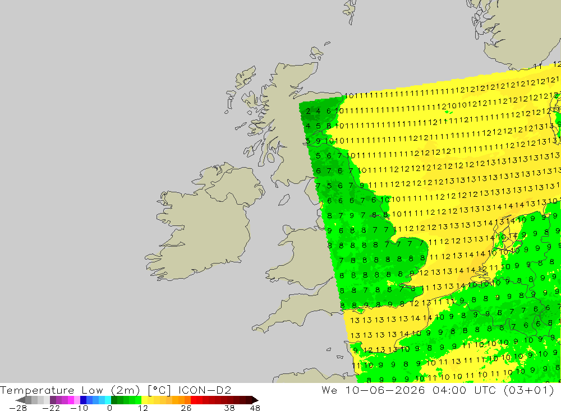The image size is (561, 411).
Task: Click the '-10' legend scale label
Action: 79,408
